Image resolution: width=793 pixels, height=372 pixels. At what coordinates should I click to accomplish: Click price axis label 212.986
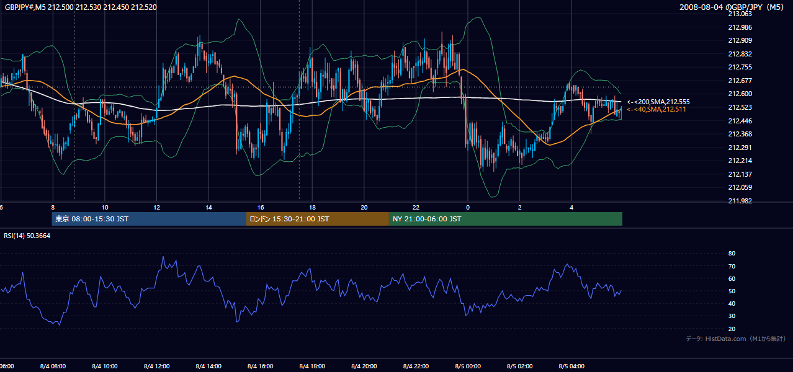coord(740,27)
